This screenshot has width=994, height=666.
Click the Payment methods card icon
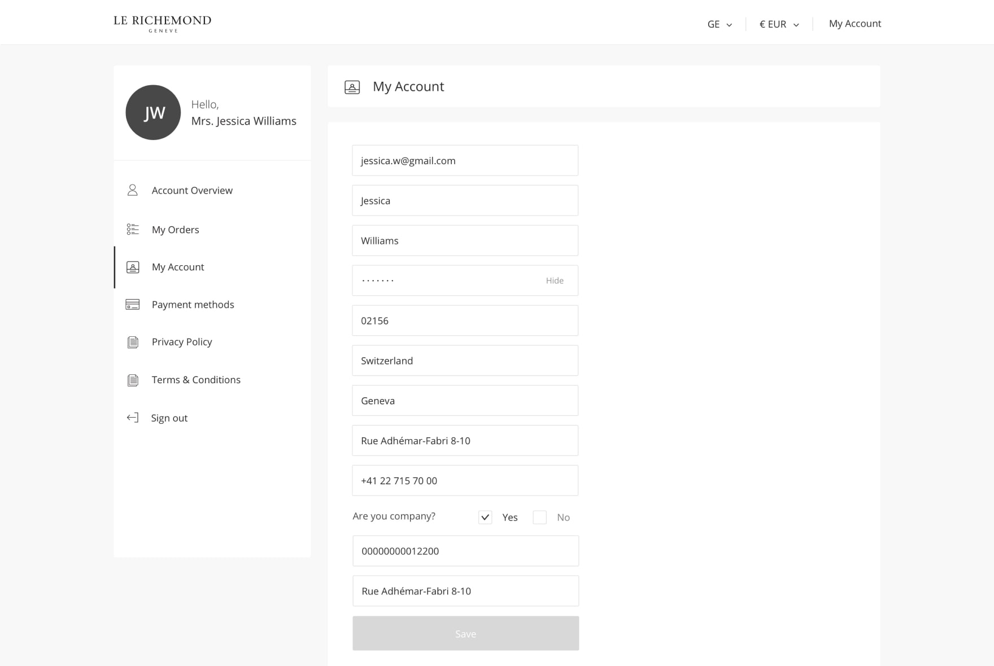coord(132,304)
